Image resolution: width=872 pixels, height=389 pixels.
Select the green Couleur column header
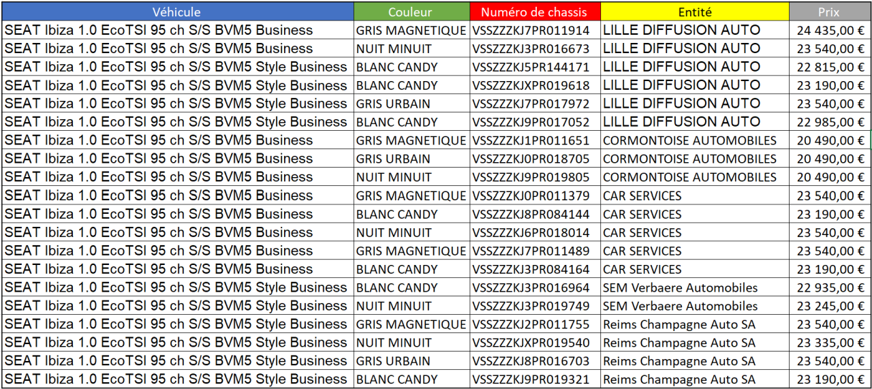(x=411, y=12)
